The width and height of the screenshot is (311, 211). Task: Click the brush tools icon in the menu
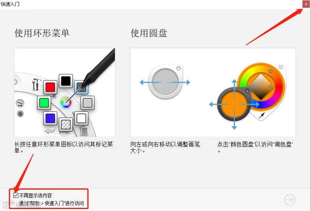click(x=36, y=84)
